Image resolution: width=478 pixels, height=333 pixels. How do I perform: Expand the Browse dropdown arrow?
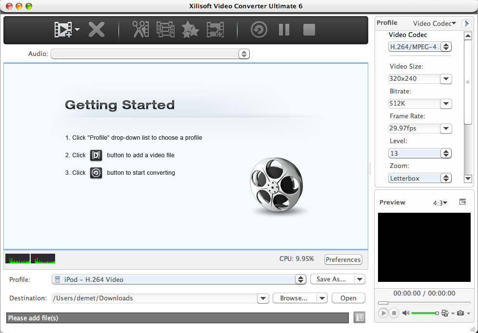coord(322,298)
